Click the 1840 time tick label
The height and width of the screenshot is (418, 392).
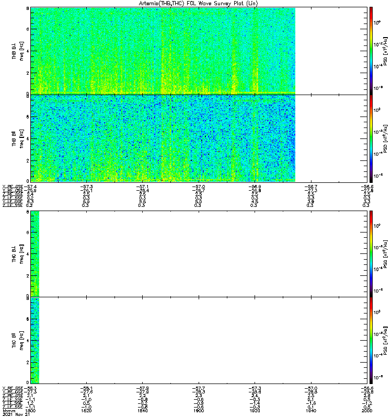[x=143, y=411]
